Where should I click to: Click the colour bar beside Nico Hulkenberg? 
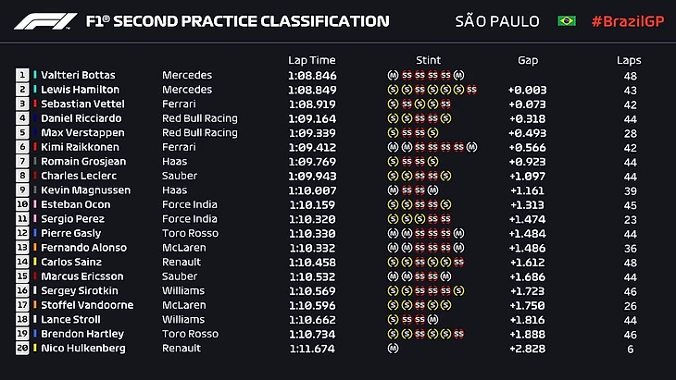coord(34,349)
